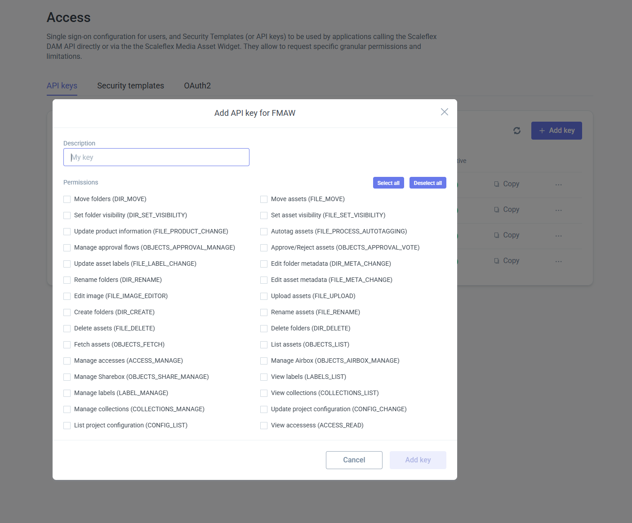Check Upload assets (FILE_UPLOAD) permission

point(264,296)
